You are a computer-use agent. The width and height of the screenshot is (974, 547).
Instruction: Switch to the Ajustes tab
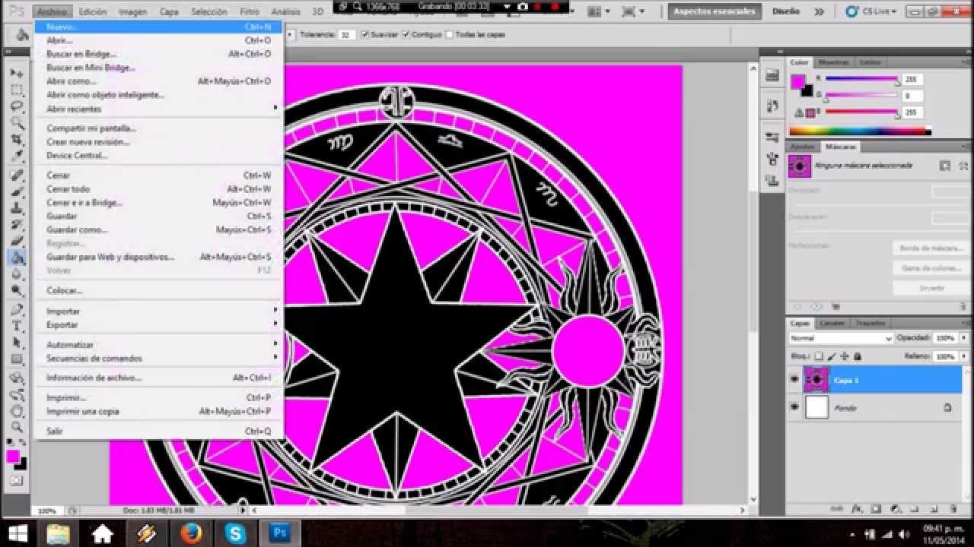click(803, 147)
